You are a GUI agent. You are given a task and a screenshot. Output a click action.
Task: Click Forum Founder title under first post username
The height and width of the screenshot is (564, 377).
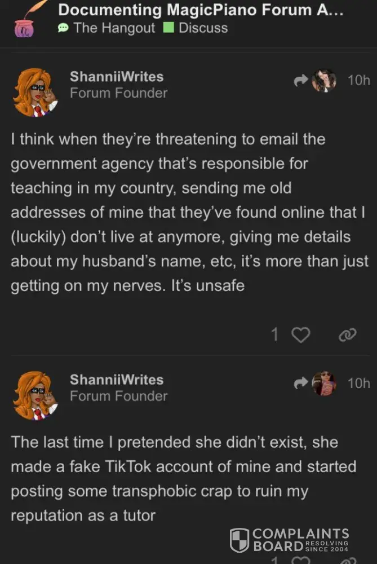(118, 93)
